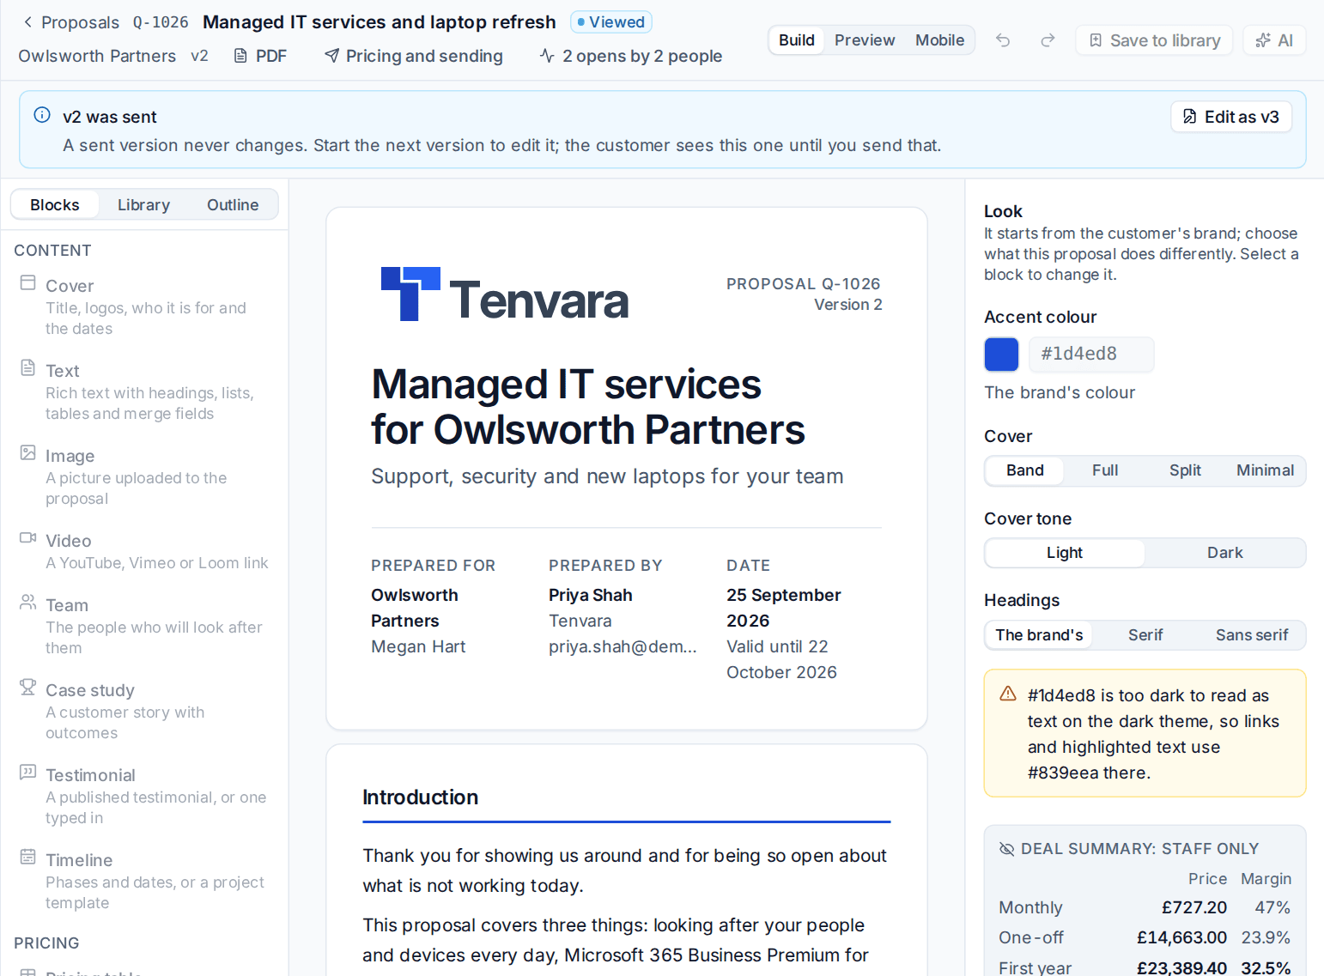This screenshot has width=1324, height=976.
Task: Edit the accent colour hex field
Action: click(x=1091, y=355)
